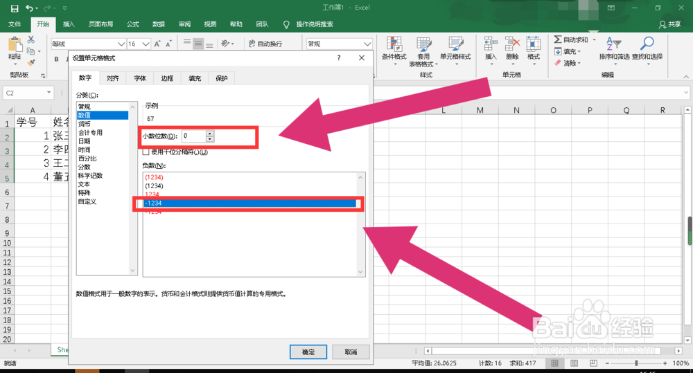Decrease font size
Image resolution: width=693 pixels, height=373 pixels.
(x=168, y=44)
